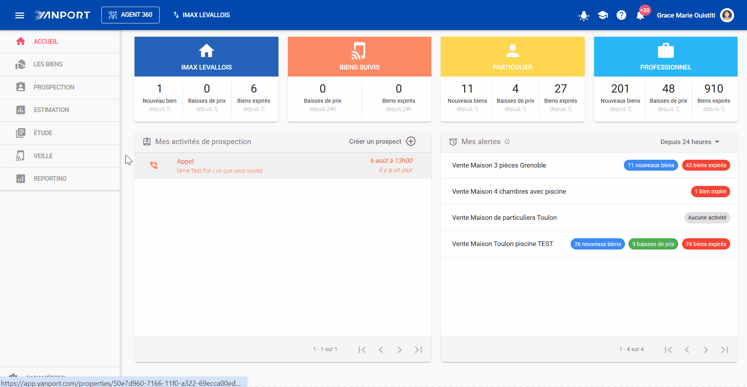
Task: Go to next page of alerts
Action: click(706, 350)
